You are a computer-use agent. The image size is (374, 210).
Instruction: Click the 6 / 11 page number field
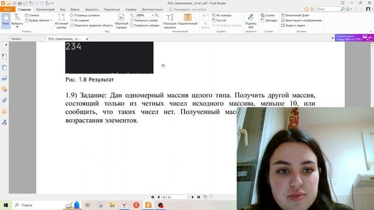tap(175, 197)
